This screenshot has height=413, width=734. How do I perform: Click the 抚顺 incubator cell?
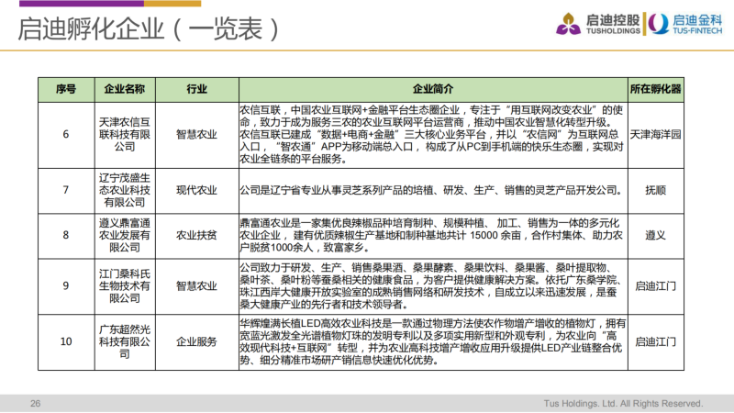pos(655,191)
